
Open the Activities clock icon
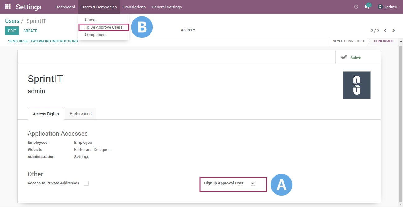(356, 6)
